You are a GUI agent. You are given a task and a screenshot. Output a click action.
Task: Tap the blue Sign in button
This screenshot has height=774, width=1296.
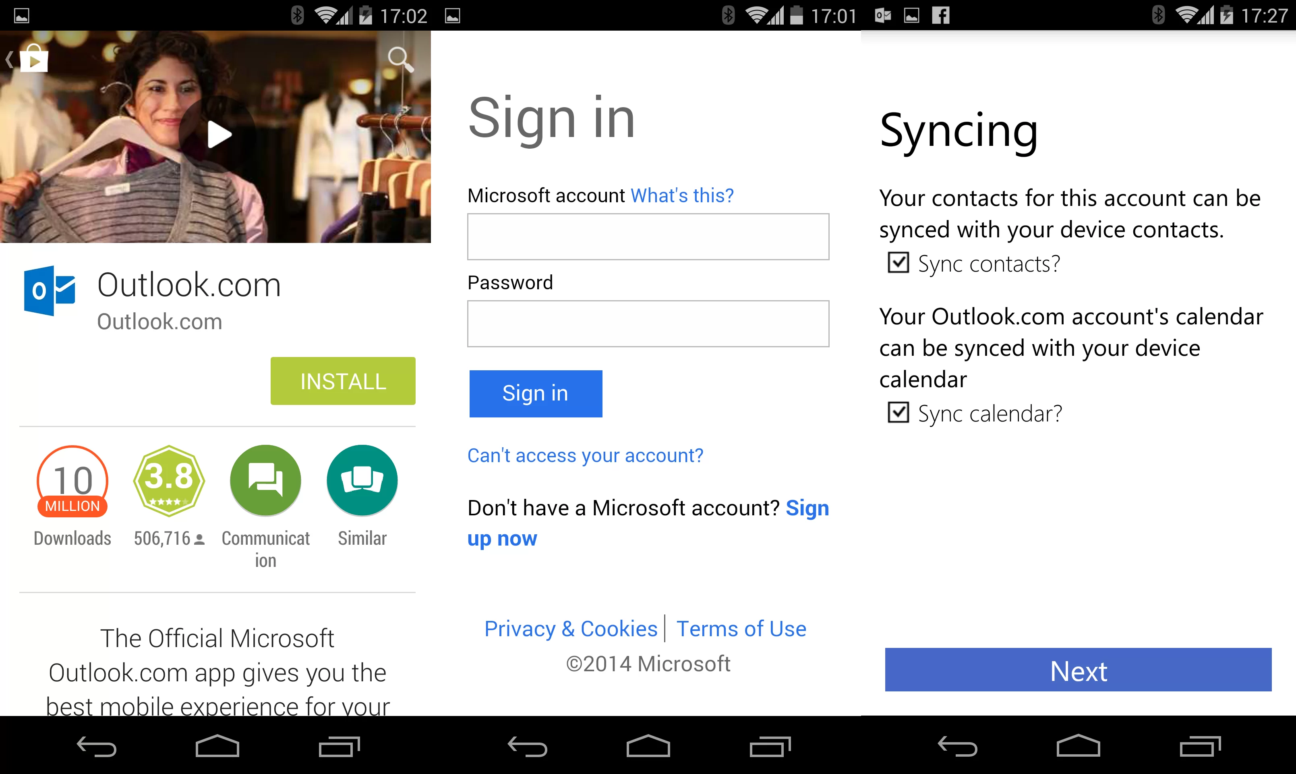(x=535, y=393)
